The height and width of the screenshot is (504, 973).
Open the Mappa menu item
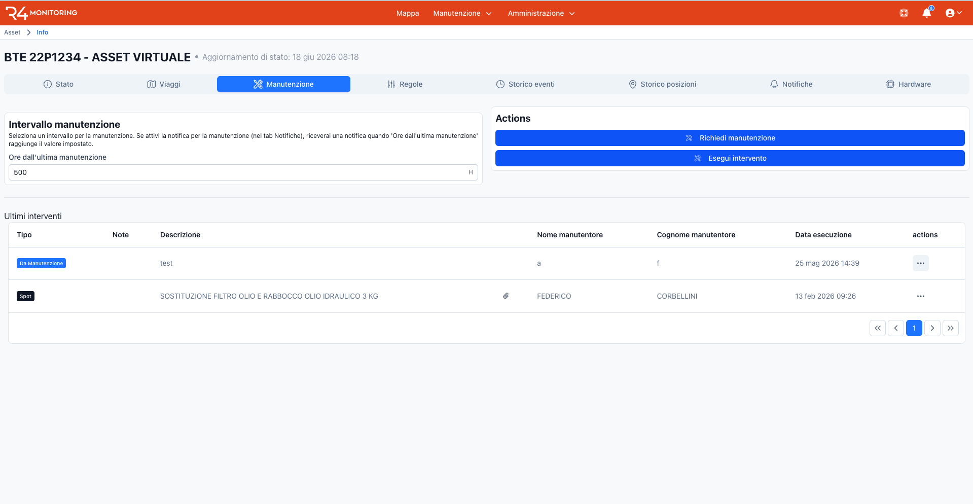coord(408,13)
